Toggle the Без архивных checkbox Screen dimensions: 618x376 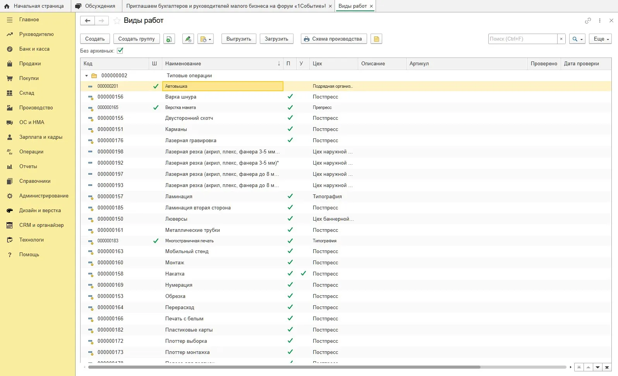120,51
